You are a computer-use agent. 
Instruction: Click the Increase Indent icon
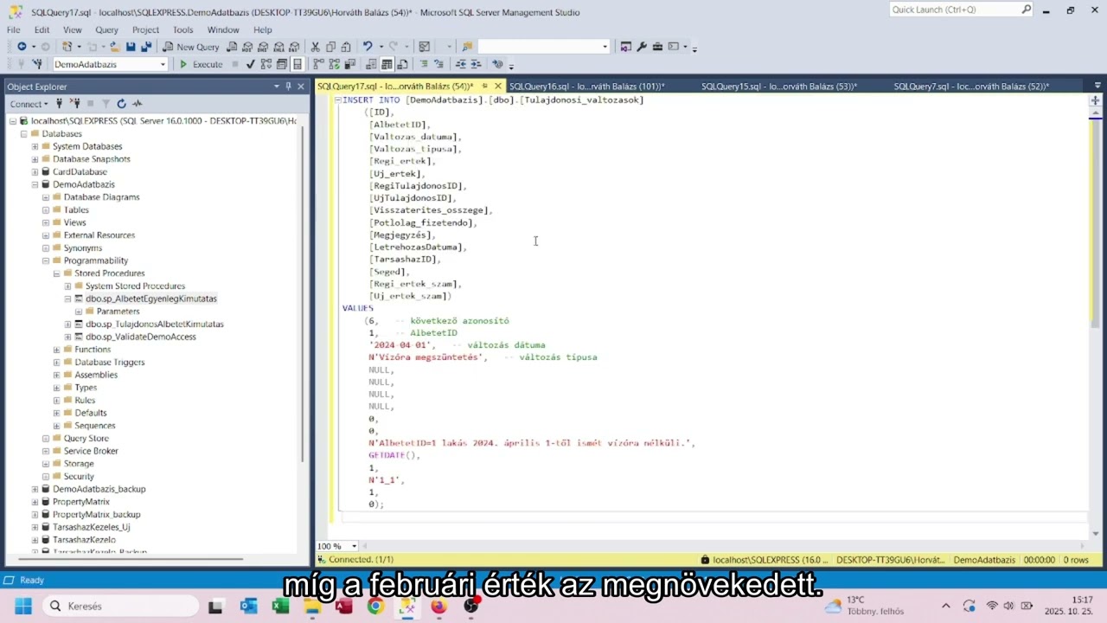point(477,64)
